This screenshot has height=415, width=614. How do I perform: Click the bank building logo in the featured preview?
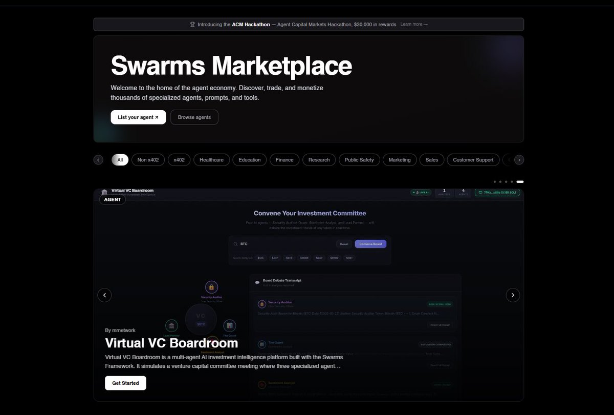click(104, 192)
